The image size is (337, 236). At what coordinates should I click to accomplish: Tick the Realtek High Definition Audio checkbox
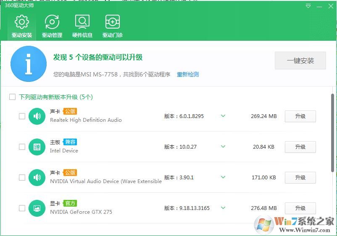(x=22, y=116)
